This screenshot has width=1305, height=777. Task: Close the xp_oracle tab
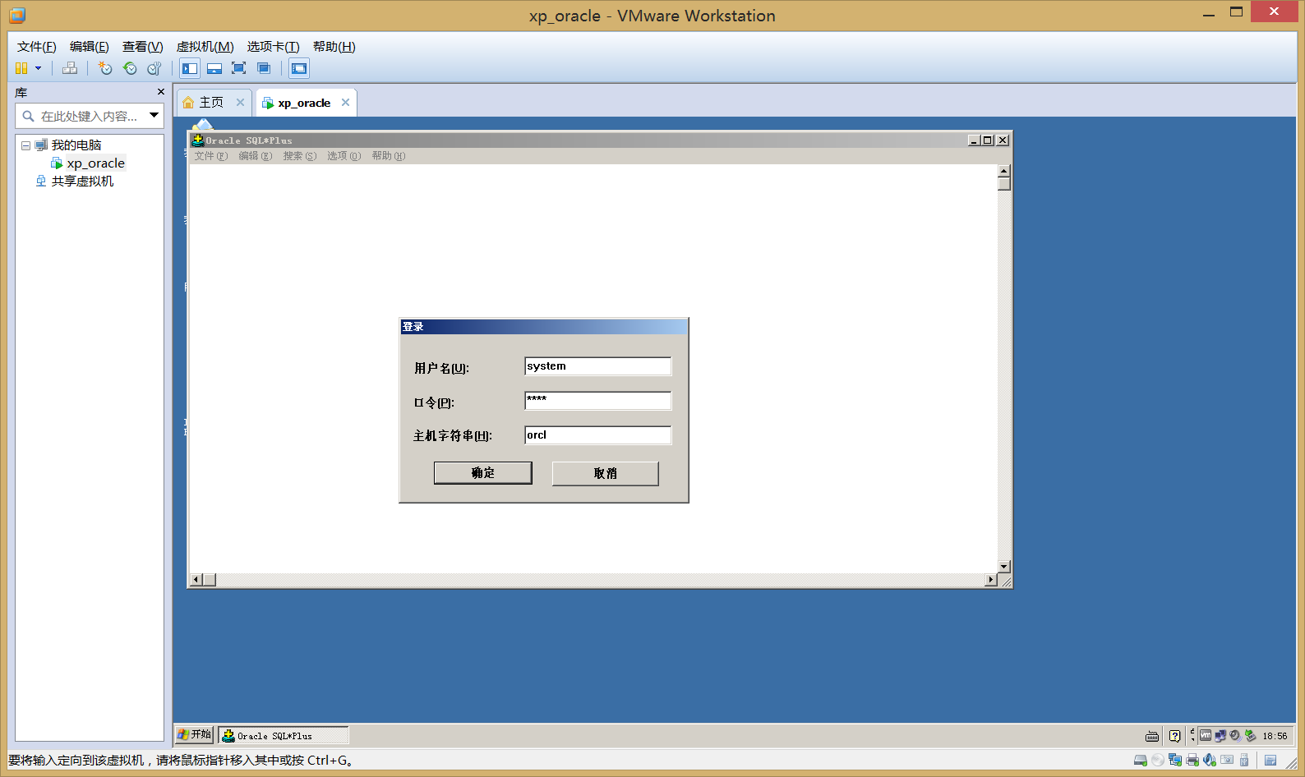[x=345, y=103]
